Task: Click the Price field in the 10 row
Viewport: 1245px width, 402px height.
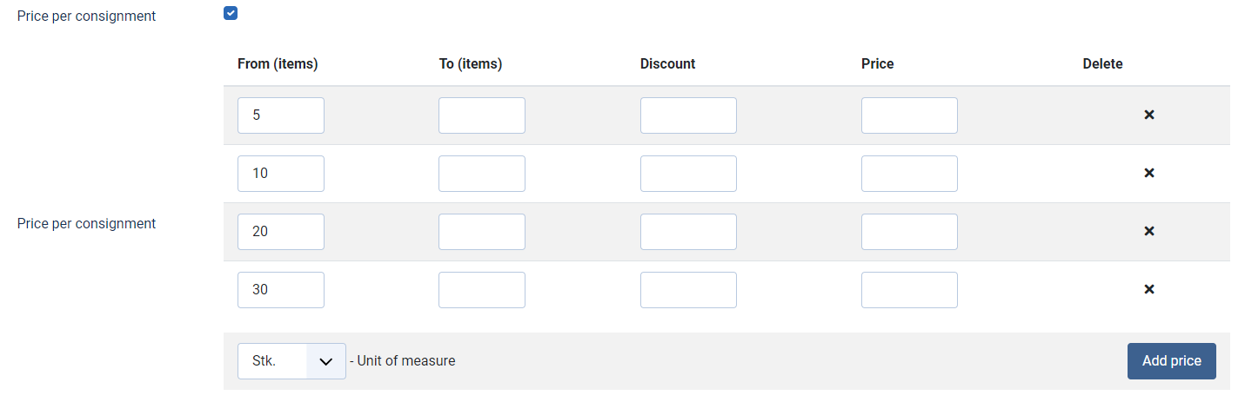Action: [909, 174]
